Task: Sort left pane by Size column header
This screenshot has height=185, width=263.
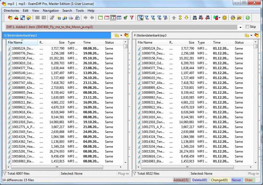Action: [55, 43]
